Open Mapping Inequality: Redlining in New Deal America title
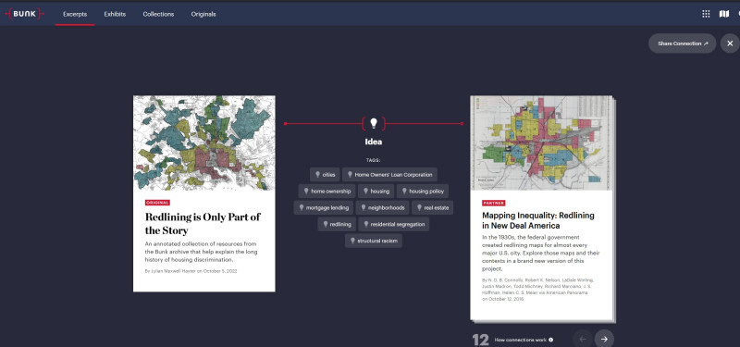Image resolution: width=740 pixels, height=347 pixels. [x=538, y=220]
